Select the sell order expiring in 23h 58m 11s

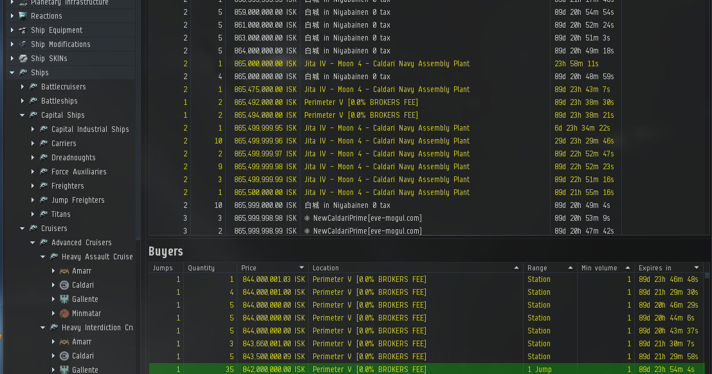click(x=384, y=64)
